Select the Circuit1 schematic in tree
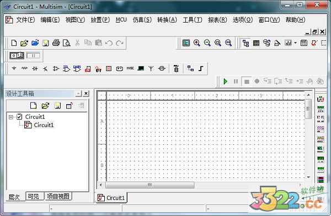 (x=44, y=125)
